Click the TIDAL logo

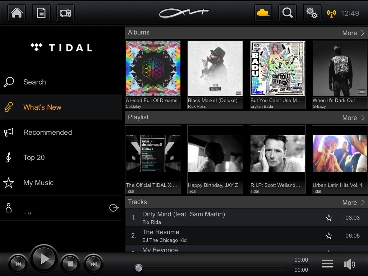tap(61, 48)
